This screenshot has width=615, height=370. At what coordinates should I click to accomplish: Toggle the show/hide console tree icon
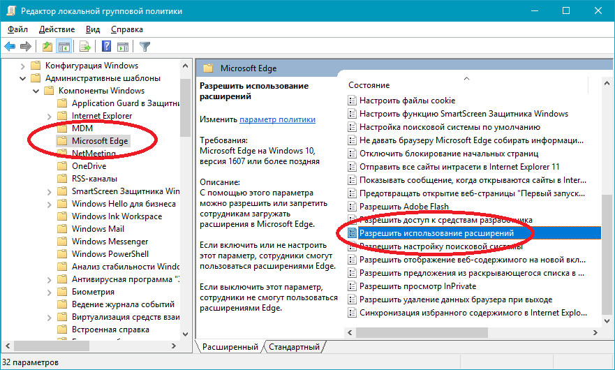[x=64, y=47]
